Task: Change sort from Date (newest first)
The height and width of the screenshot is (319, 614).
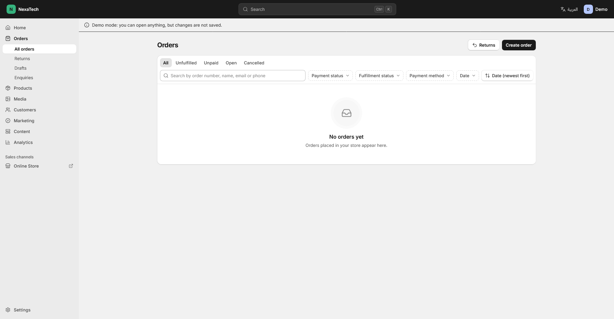Action: coord(507,76)
